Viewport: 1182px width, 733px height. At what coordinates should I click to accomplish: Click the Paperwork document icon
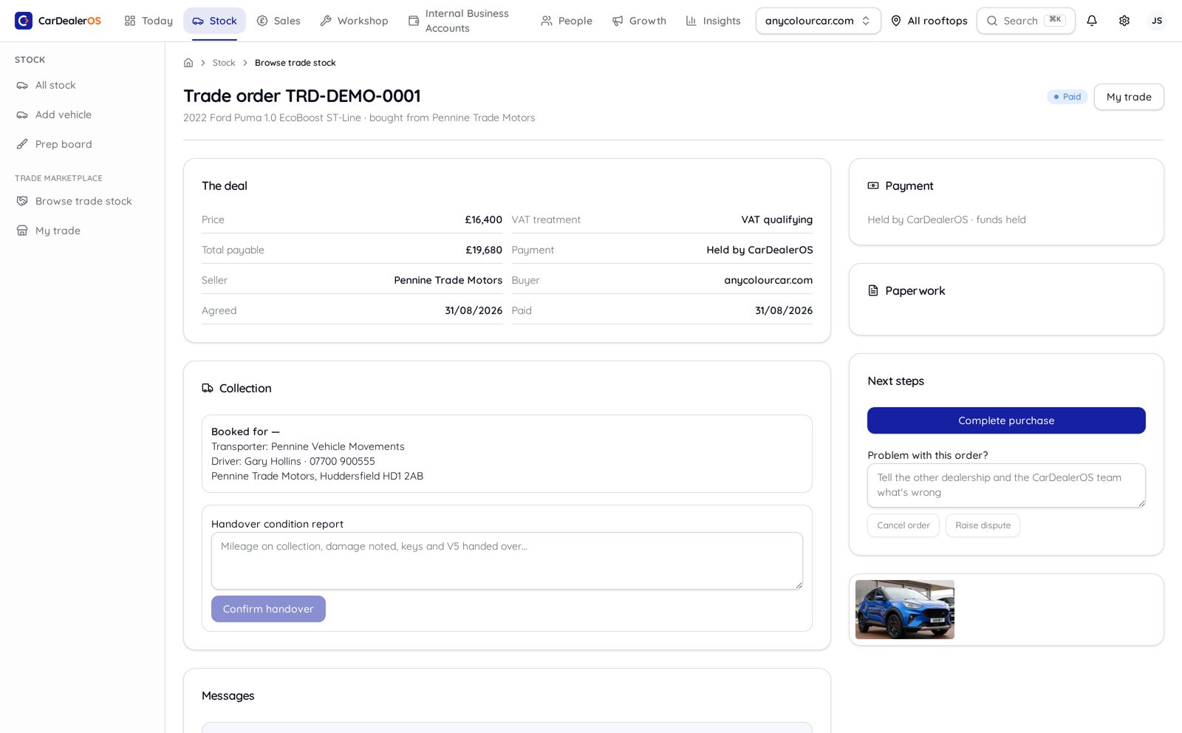pyautogui.click(x=873, y=291)
